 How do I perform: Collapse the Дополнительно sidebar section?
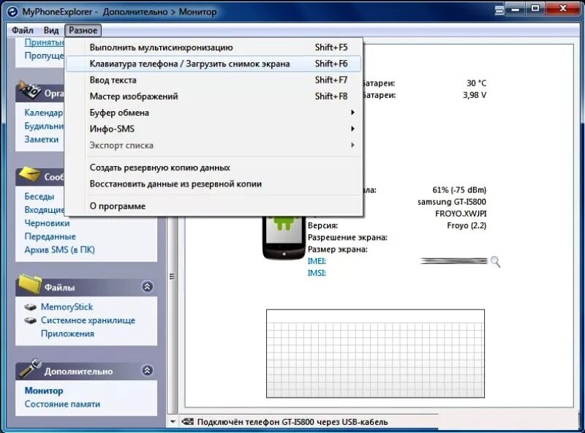(x=148, y=370)
